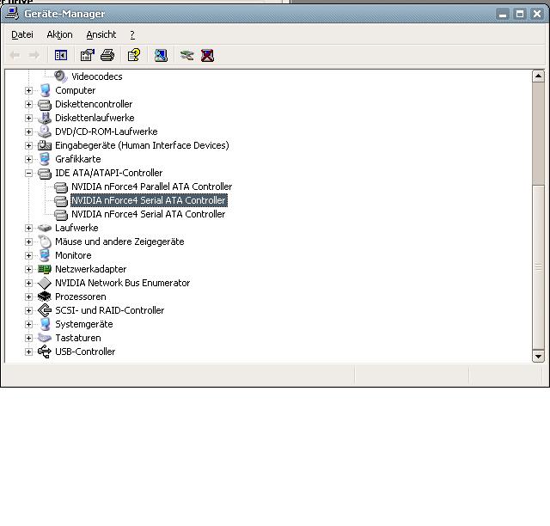Image resolution: width=550 pixels, height=526 pixels.
Task: Select the unhighlighted last NVIDIA nForce4 Serial ATA Controller
Action: click(x=149, y=214)
